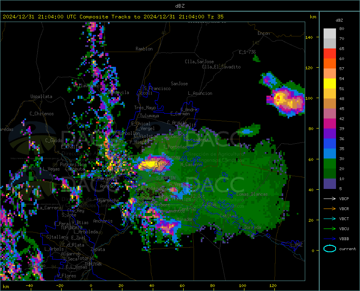Select the light gray 70-80 dBZ swatch
The image size is (360, 291).
[330, 34]
